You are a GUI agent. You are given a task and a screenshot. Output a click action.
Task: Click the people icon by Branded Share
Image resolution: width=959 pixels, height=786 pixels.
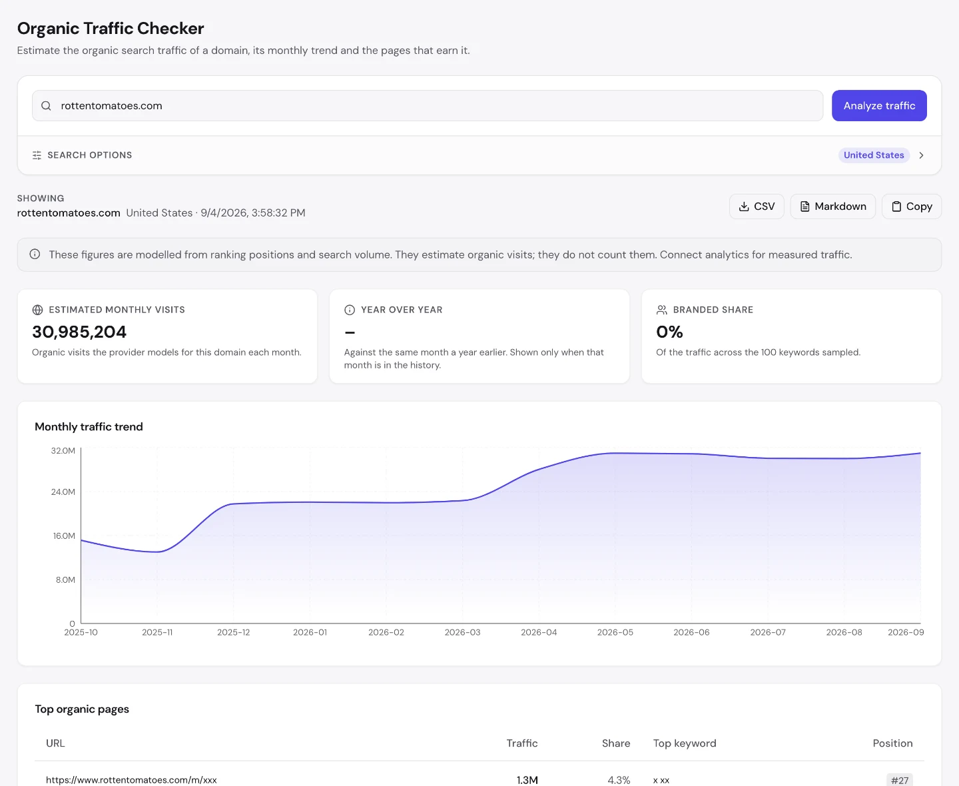point(661,310)
